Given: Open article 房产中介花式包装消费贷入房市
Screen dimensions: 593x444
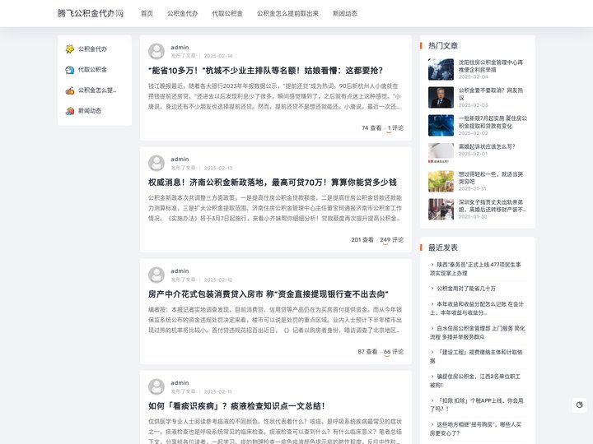Looking at the screenshot, I should (x=268, y=294).
